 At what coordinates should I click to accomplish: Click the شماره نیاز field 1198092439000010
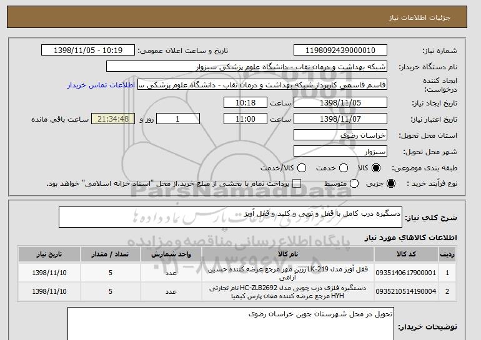[340, 51]
